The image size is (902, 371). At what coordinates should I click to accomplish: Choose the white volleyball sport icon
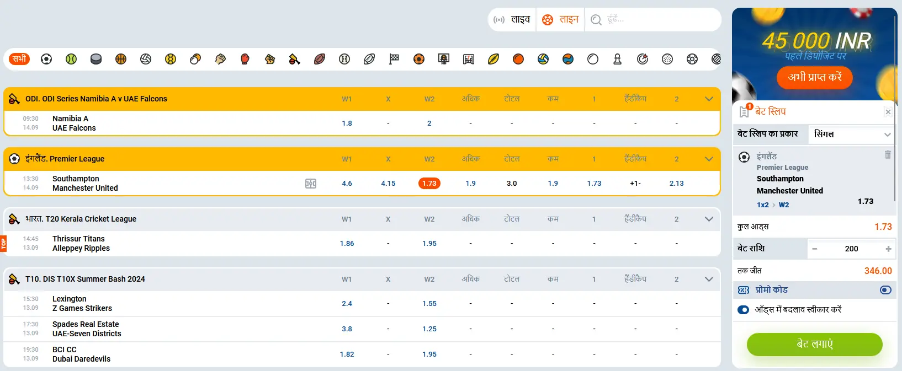tap(146, 59)
